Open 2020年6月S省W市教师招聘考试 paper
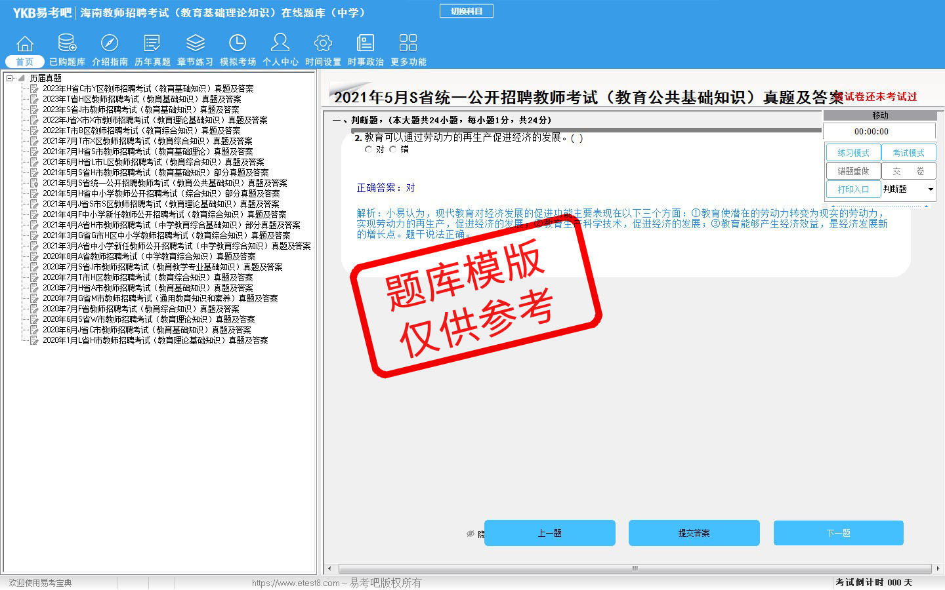Image resolution: width=945 pixels, height=590 pixels. point(148,319)
